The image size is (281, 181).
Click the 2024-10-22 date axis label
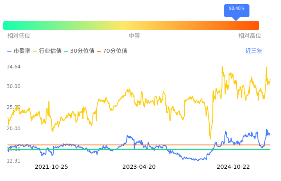(x=233, y=167)
